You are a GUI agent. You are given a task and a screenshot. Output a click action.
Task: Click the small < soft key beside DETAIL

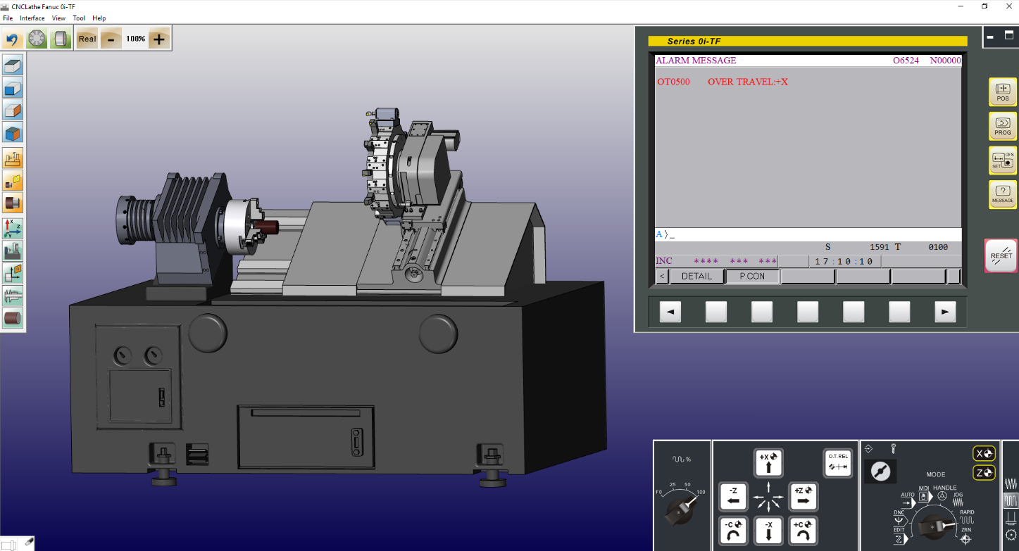click(x=662, y=277)
